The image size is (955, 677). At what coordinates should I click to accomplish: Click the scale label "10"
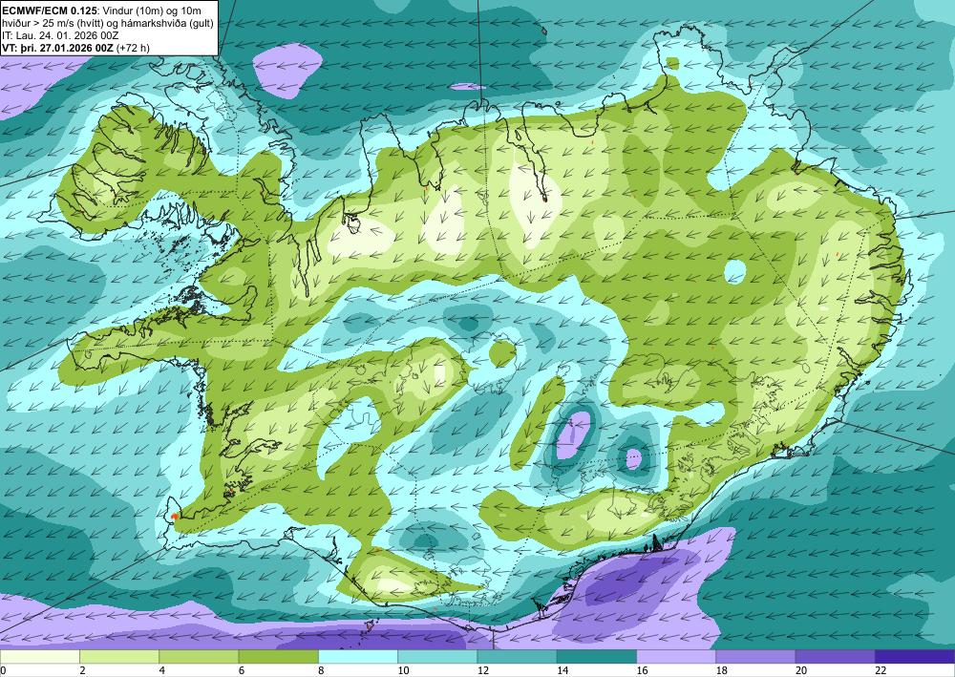coord(404,670)
